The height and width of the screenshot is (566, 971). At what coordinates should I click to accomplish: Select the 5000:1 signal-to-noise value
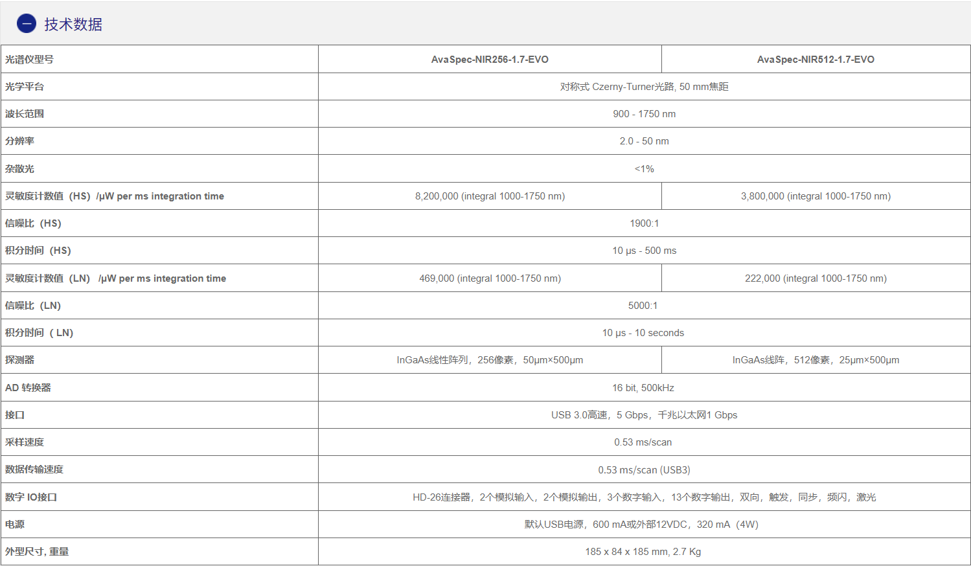coord(643,306)
